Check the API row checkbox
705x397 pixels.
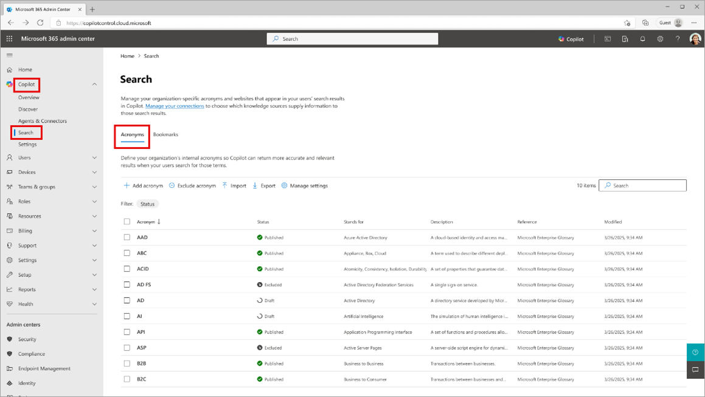127,332
